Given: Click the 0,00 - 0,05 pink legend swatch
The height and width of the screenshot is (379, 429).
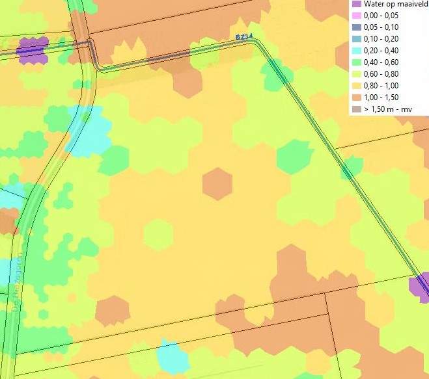Looking at the screenshot, I should 357,16.
